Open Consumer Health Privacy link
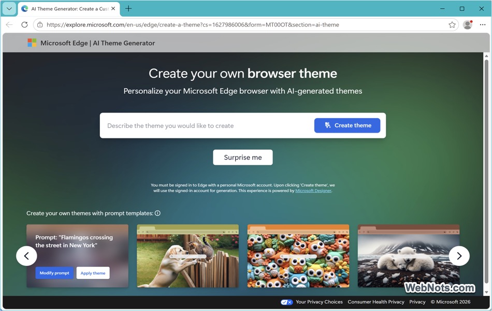 (x=376, y=302)
